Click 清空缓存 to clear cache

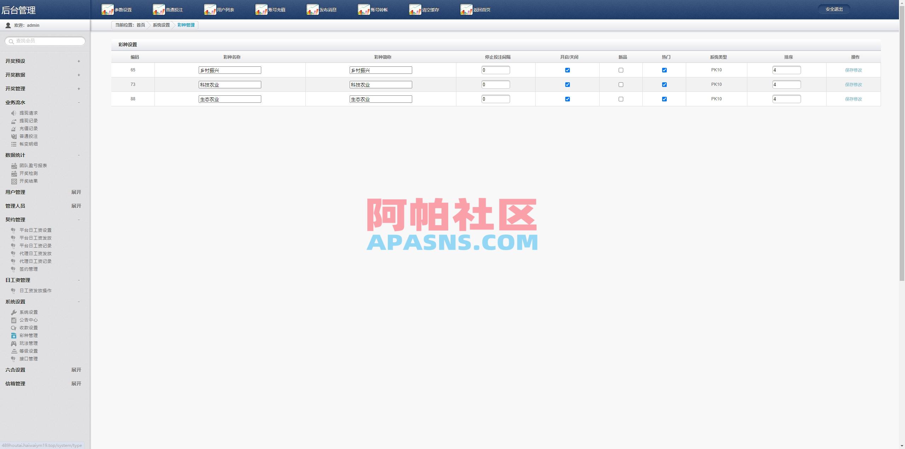point(430,9)
